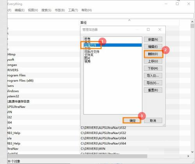
Task: Maximize the Everything main window
Action: [x=177, y=4]
